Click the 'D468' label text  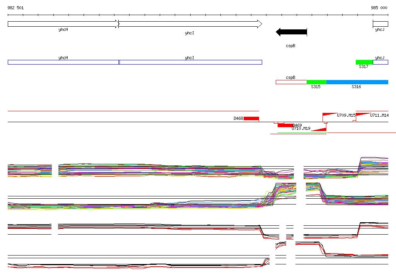click(238, 118)
